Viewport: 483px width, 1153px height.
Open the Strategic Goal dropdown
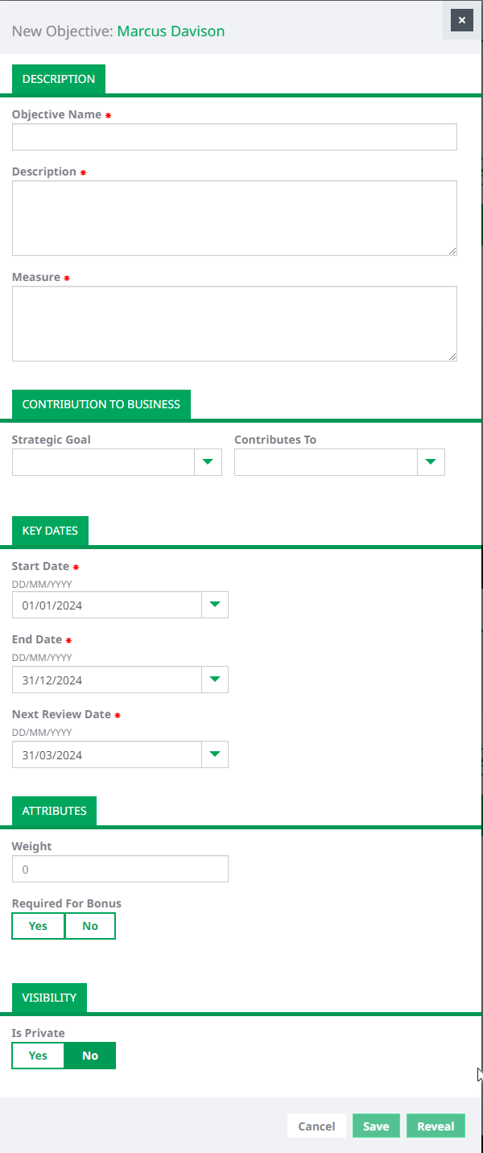pos(208,462)
